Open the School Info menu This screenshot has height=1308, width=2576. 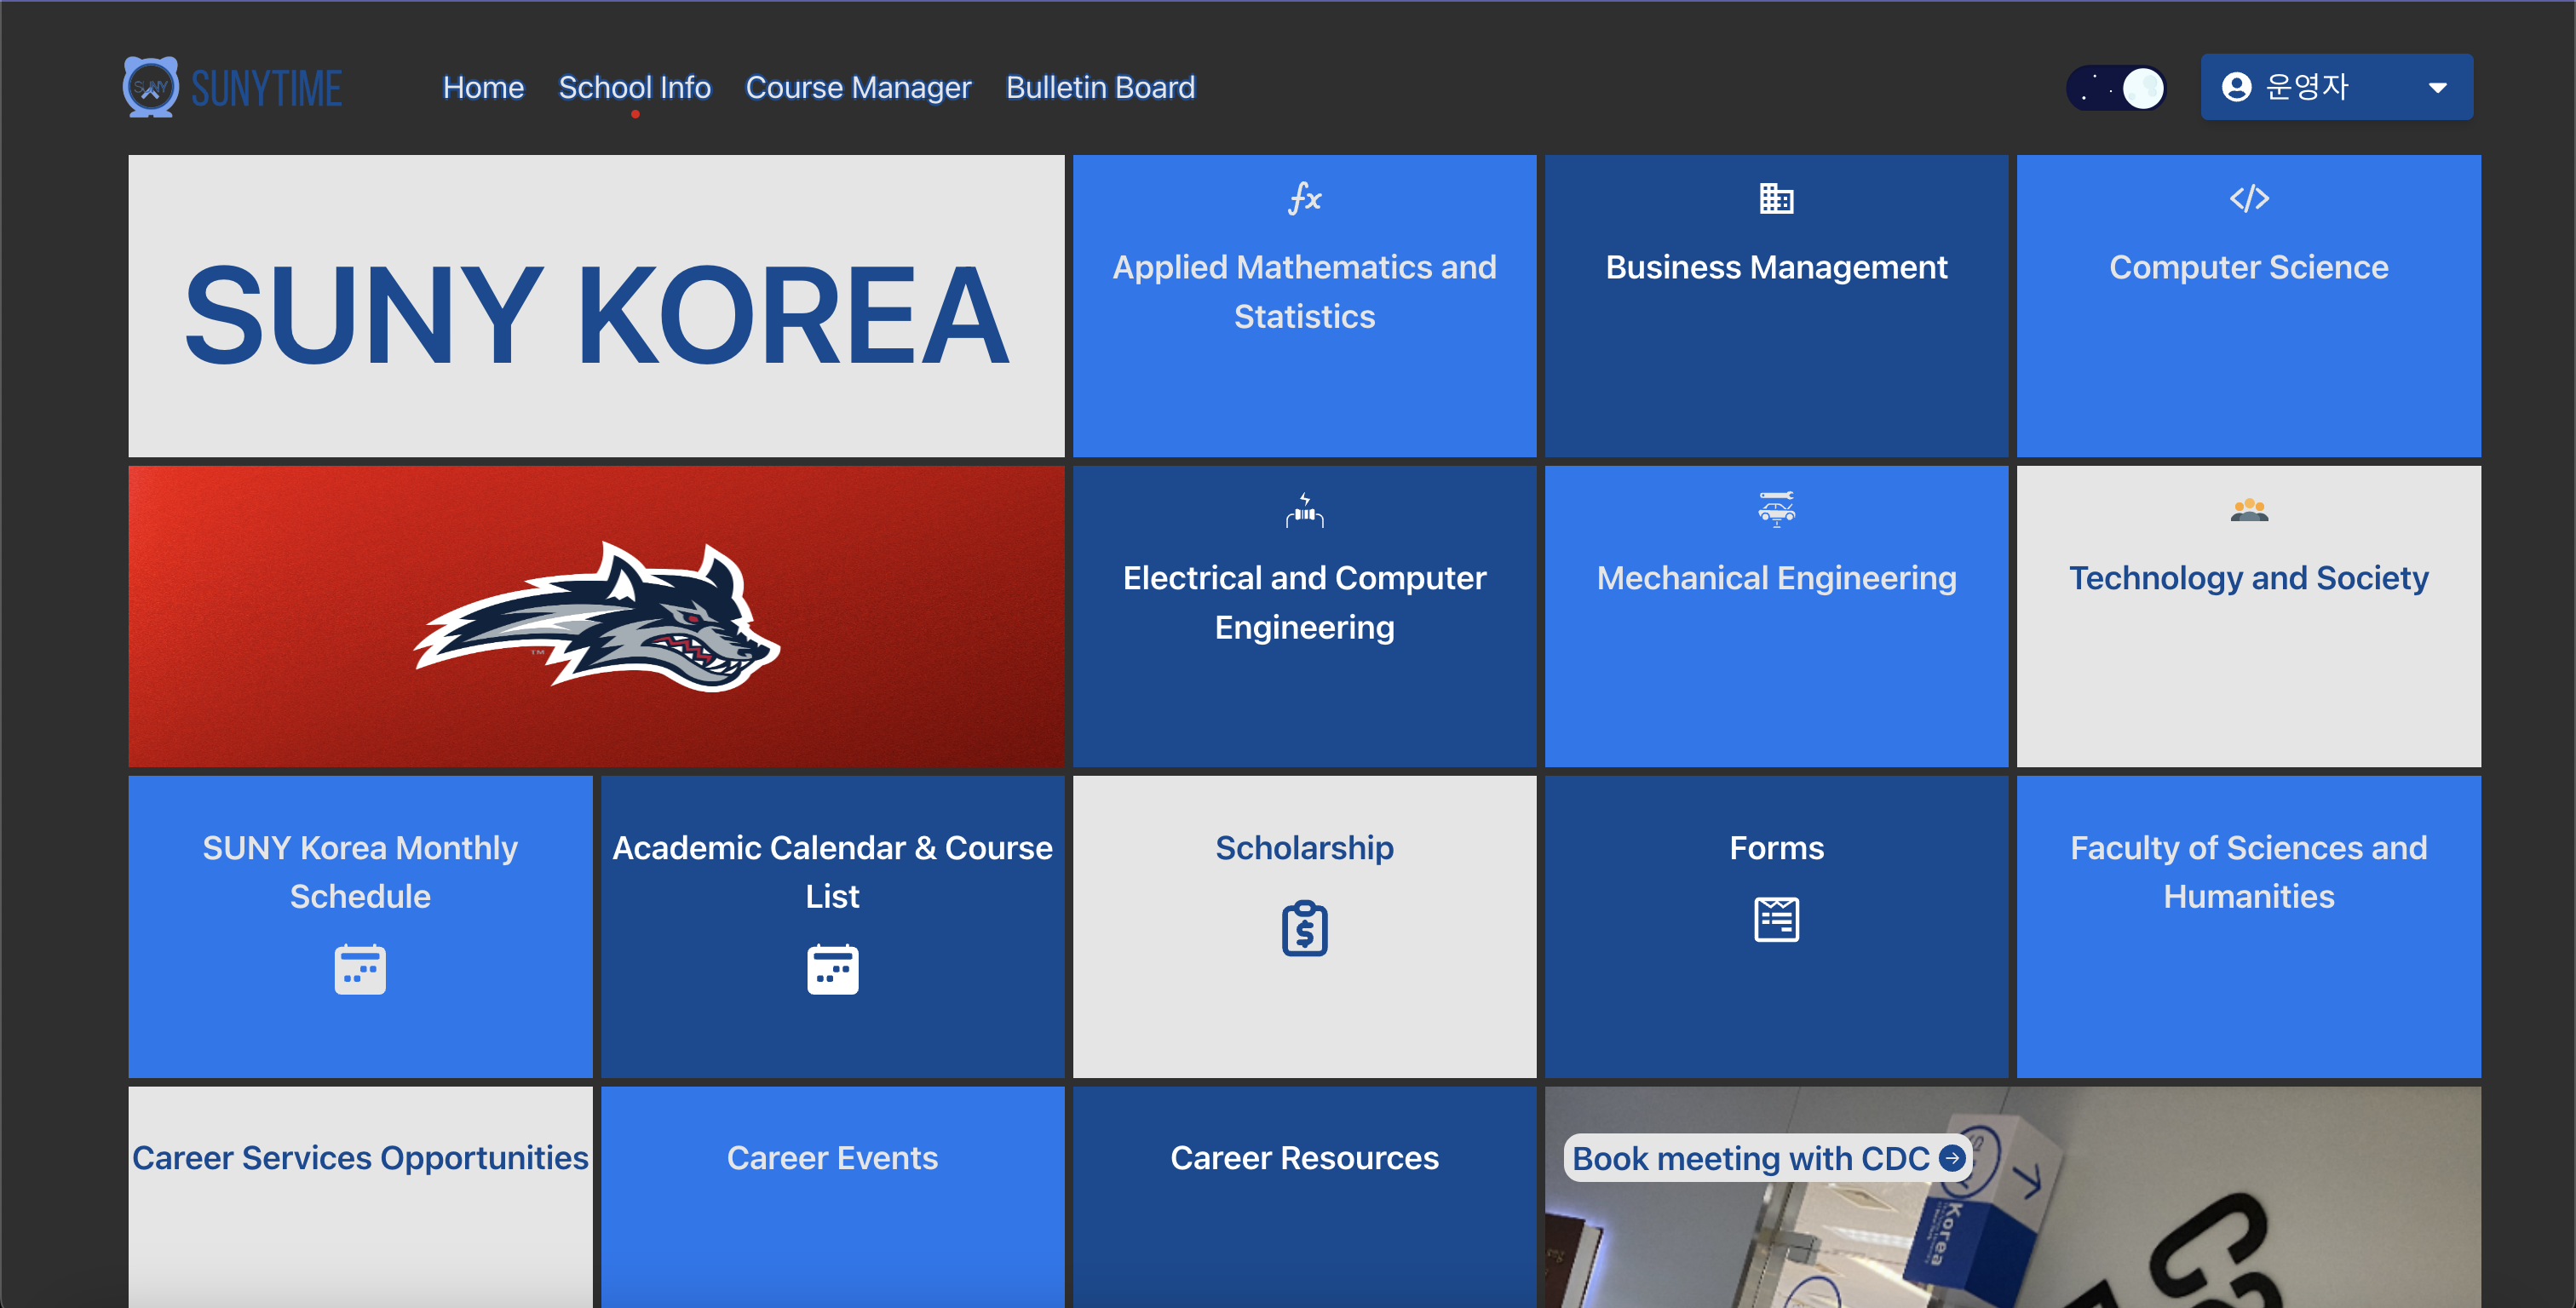coord(634,88)
